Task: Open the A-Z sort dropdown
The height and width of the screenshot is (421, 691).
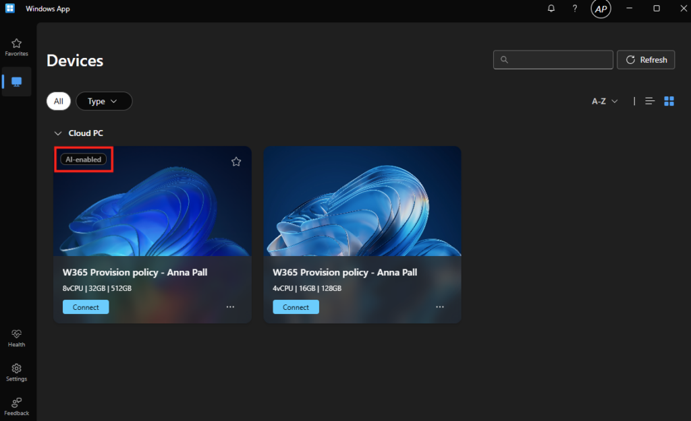Action: [x=605, y=101]
